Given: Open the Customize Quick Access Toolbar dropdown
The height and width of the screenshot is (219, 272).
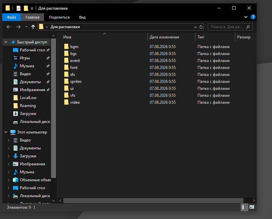Looking at the screenshot, I should pos(32,8).
